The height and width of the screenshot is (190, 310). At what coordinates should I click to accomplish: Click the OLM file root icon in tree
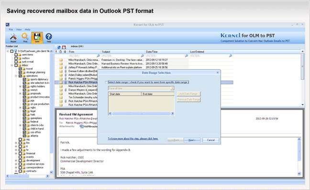(15, 51)
